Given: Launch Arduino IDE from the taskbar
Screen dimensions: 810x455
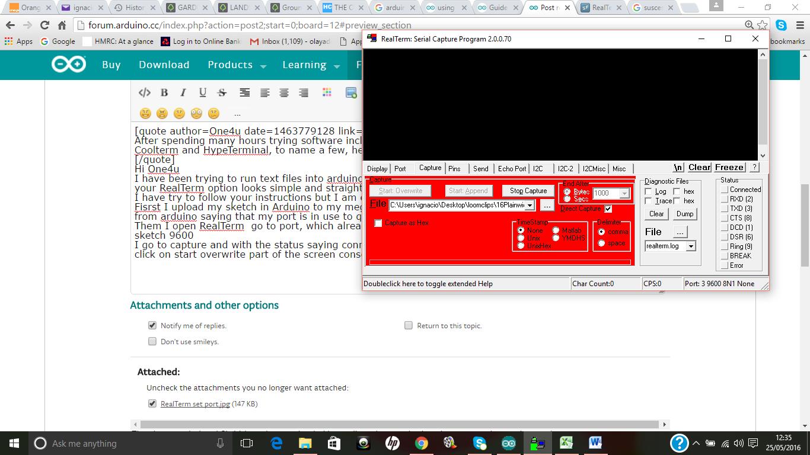Looking at the screenshot, I should [509, 443].
